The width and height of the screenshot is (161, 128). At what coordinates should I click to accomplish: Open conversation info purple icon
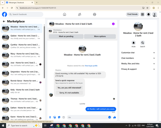click(113, 24)
